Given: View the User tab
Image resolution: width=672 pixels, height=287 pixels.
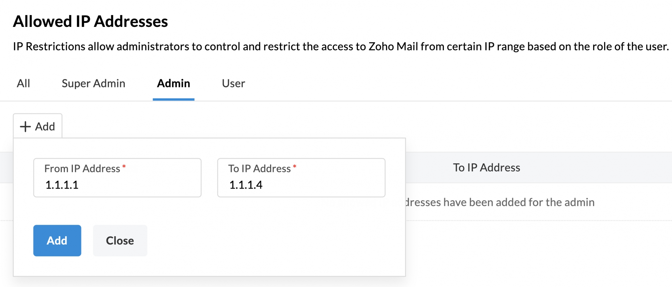Looking at the screenshot, I should 233,83.
